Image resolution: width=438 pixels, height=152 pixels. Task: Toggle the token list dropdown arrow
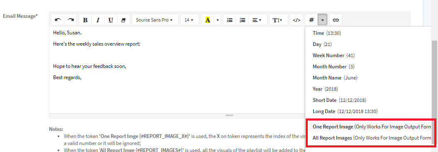(x=322, y=20)
